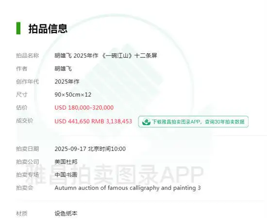Click the auction date 2025-09-17 北京时间10:00
The image size is (267, 221).
(x=90, y=149)
